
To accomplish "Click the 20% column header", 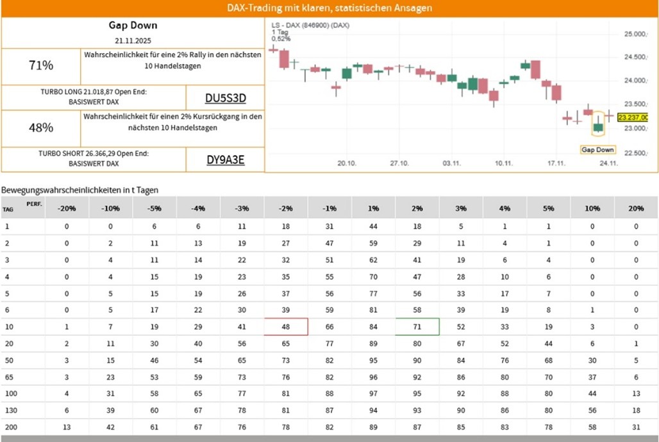I will pyautogui.click(x=636, y=208).
